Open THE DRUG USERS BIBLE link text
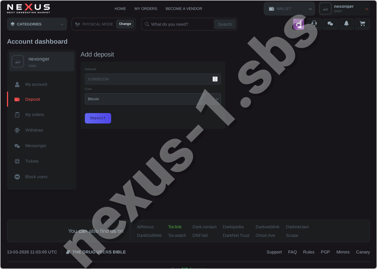This screenshot has width=377, height=269. (99, 252)
